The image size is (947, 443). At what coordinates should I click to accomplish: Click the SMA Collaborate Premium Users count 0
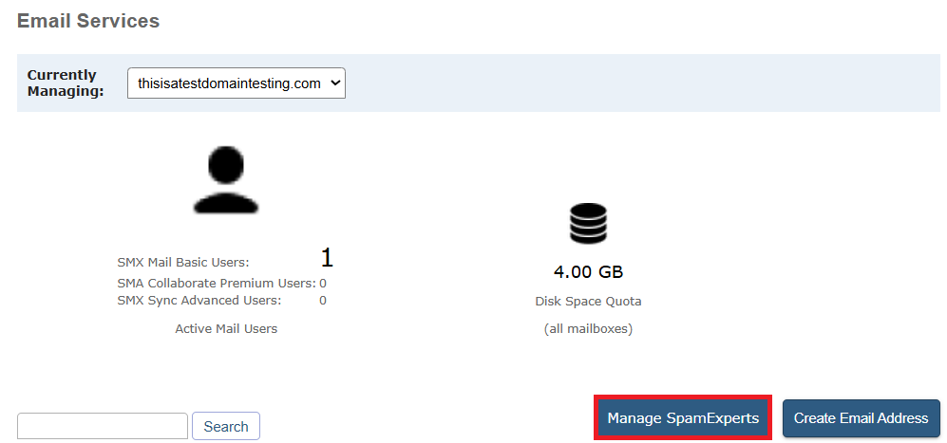coord(323,283)
